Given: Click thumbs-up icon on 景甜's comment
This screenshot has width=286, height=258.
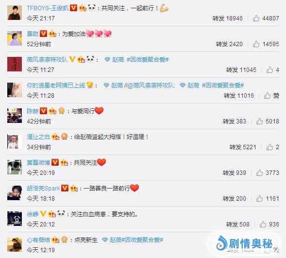Looking at the screenshot, I should 256,44.
